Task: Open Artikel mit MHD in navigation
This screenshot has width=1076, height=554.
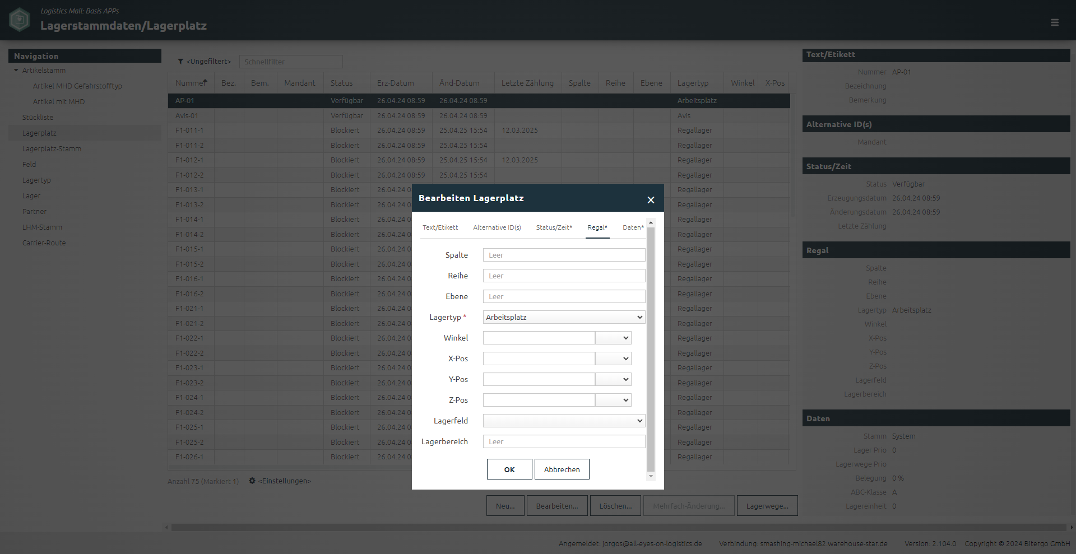Action: (59, 102)
